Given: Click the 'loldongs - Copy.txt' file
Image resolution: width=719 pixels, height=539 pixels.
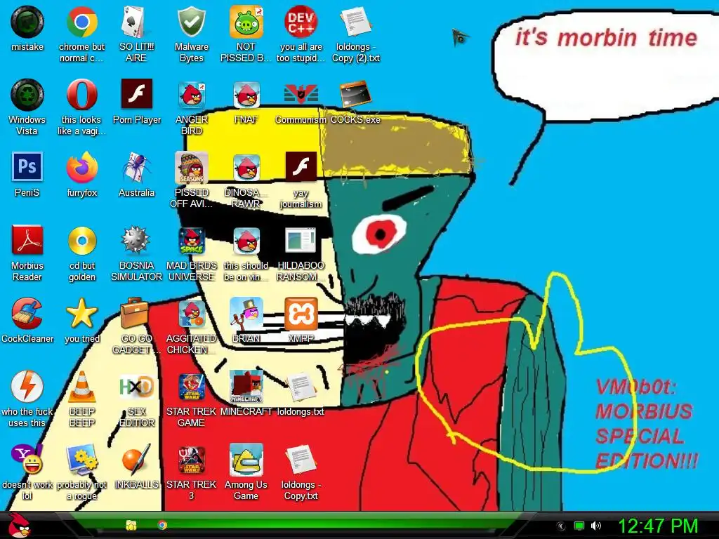Looking at the screenshot, I should (x=301, y=459).
